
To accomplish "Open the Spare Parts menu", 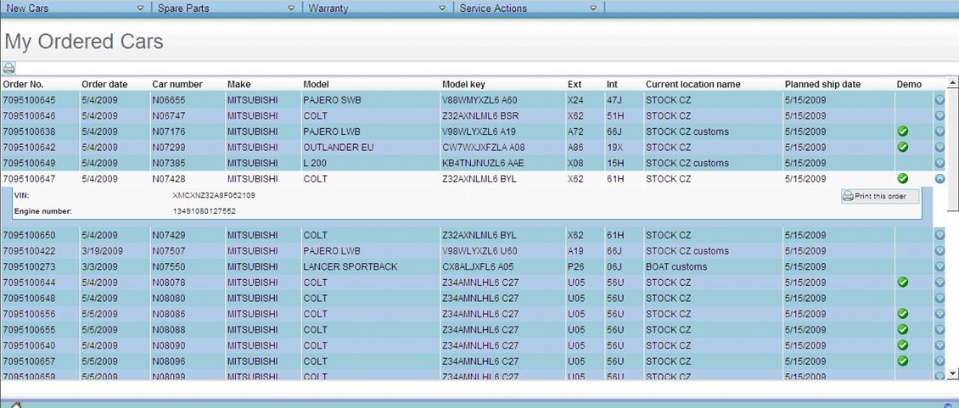I will coord(227,8).
